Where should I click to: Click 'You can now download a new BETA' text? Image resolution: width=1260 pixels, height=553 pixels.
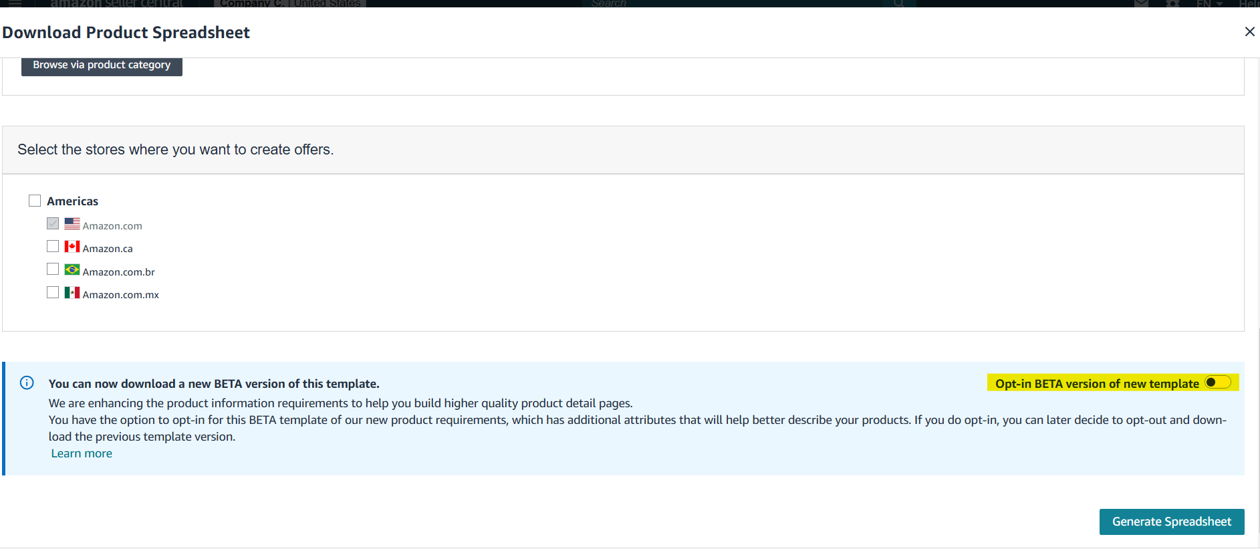coord(214,384)
